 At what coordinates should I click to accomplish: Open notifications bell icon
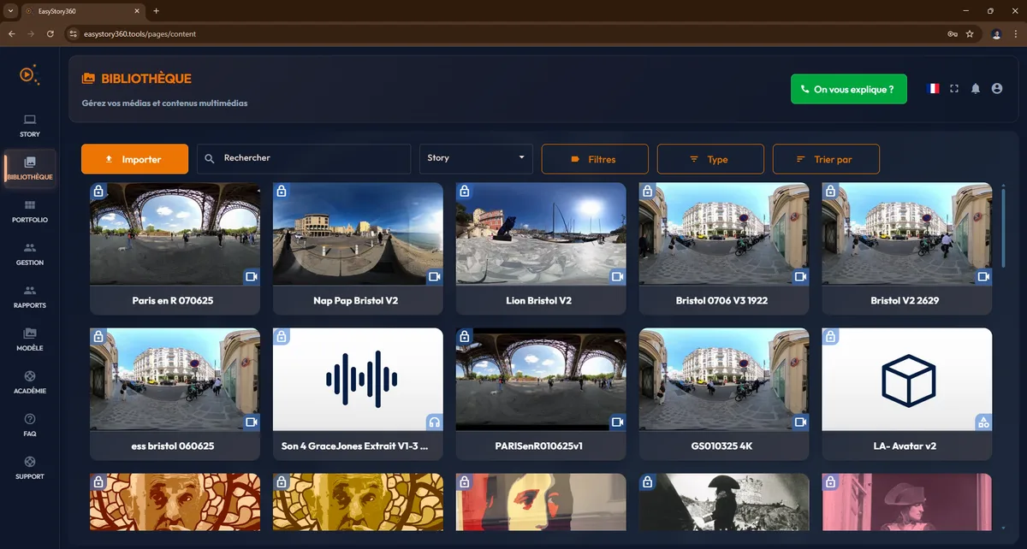click(976, 88)
